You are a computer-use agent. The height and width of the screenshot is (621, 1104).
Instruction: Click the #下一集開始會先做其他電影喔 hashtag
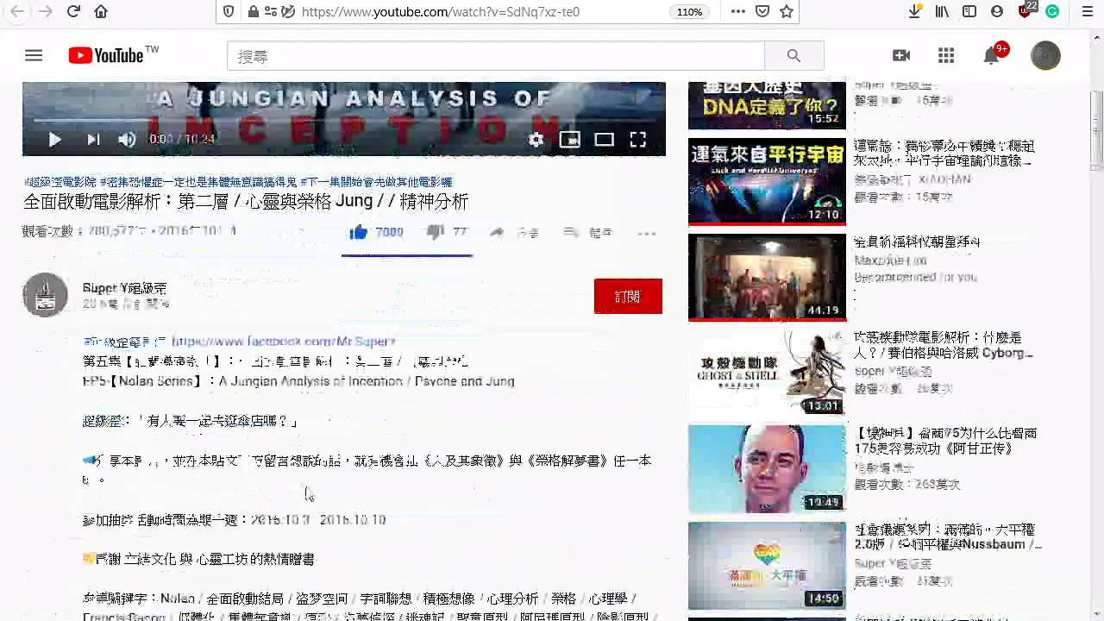[x=376, y=182]
